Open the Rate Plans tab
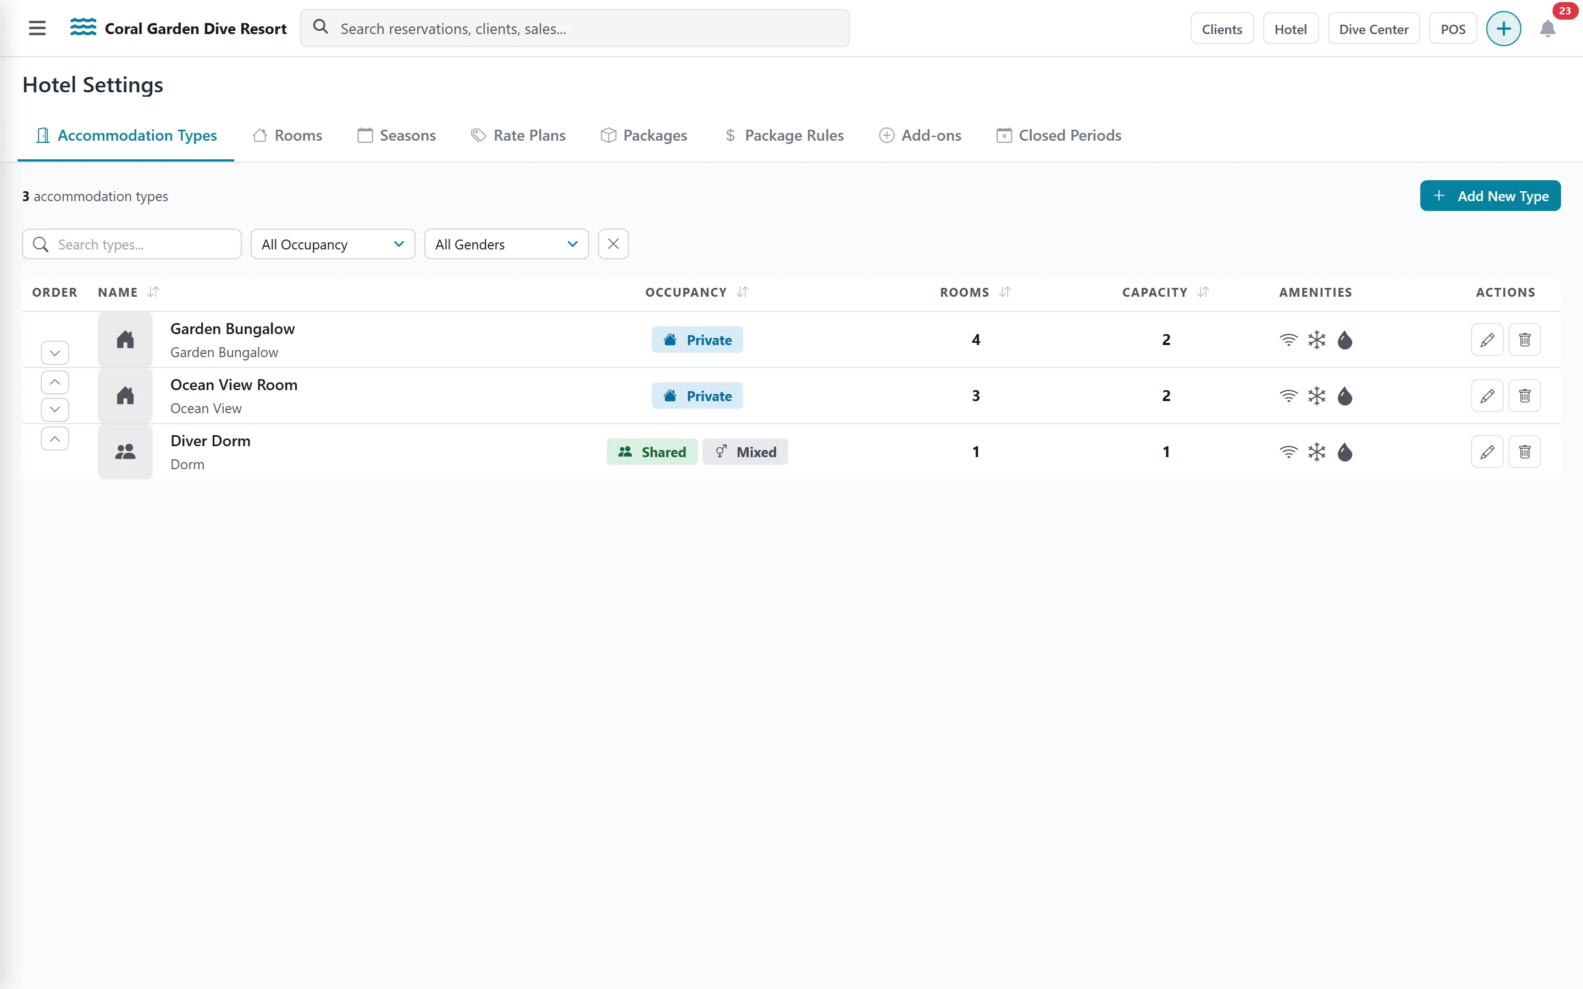The height and width of the screenshot is (989, 1583). (x=518, y=135)
